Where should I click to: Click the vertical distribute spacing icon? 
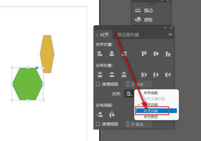point(100,114)
